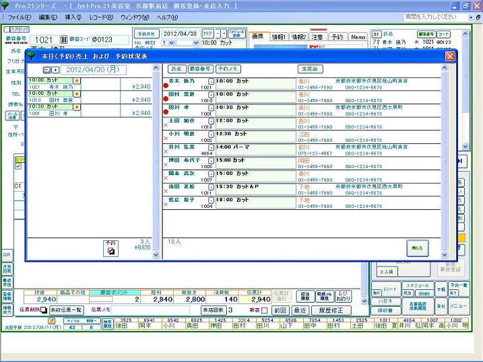Viewport: 483px width, 362px height.
Task: Click the 領収書 button
Action: [x=386, y=311]
